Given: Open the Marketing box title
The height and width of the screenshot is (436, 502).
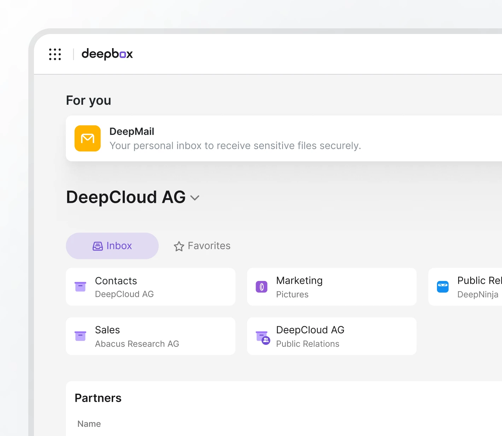Looking at the screenshot, I should point(299,280).
